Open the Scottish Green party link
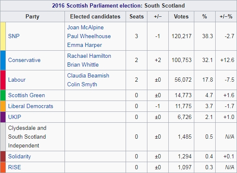The width and height of the screenshot is (237, 173). point(26,95)
